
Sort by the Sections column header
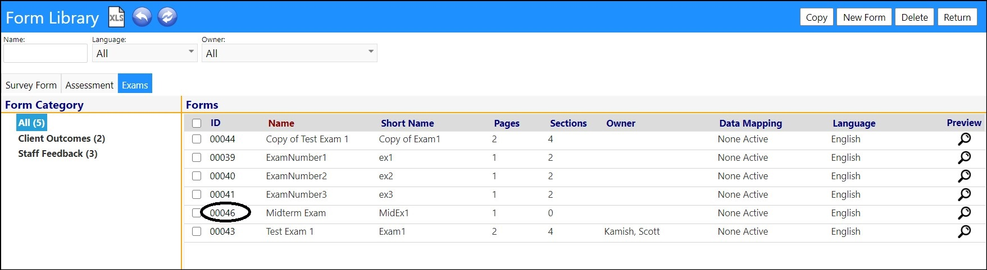[x=568, y=123]
